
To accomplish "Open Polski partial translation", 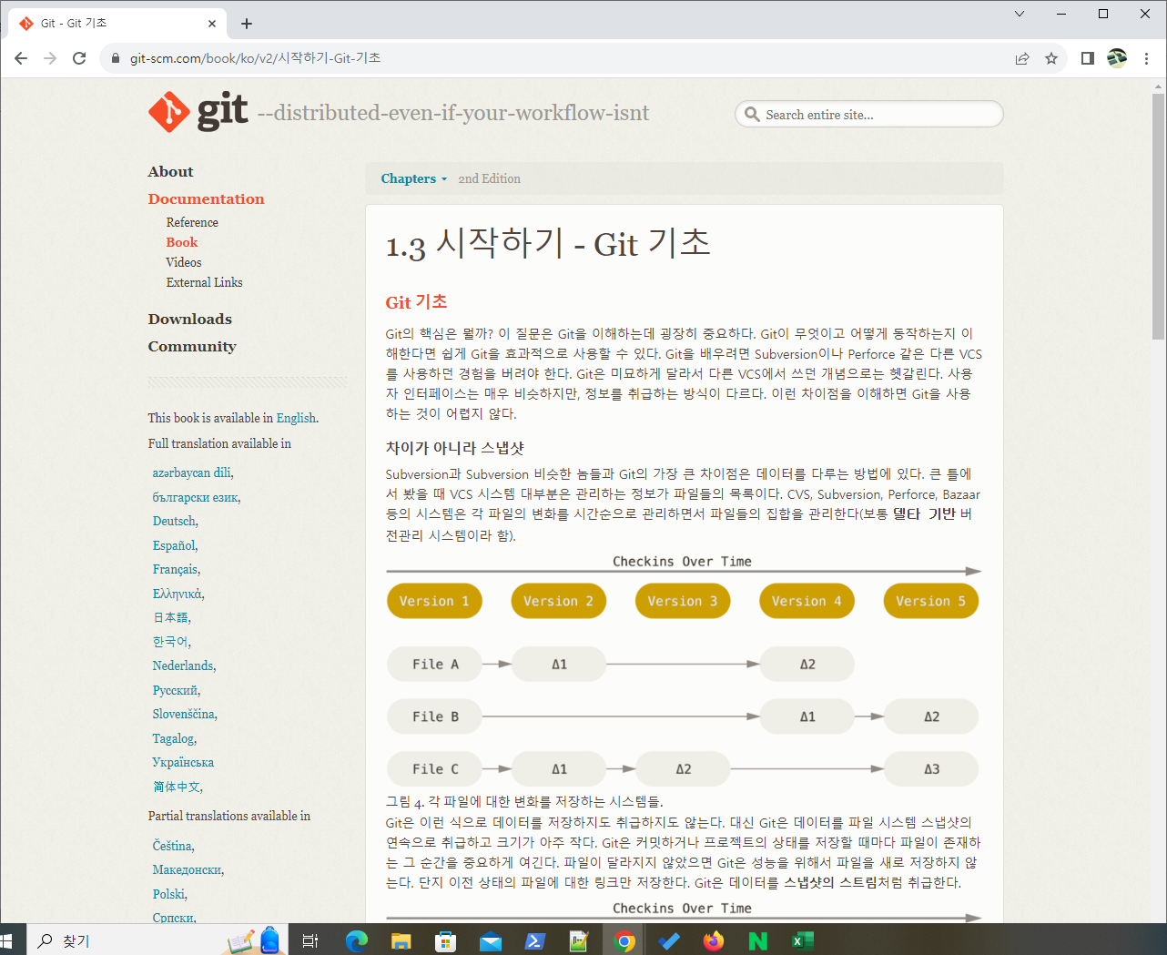I will click(x=168, y=894).
